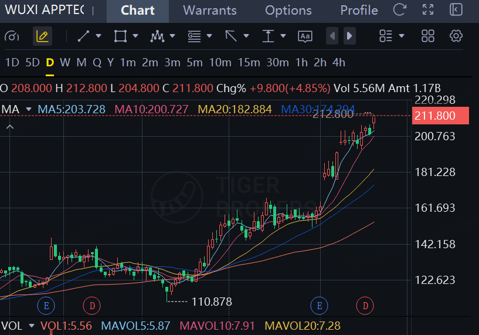This screenshot has height=335, width=479.
Task: Expand arrow tool options dropdown
Action: coord(246,36)
